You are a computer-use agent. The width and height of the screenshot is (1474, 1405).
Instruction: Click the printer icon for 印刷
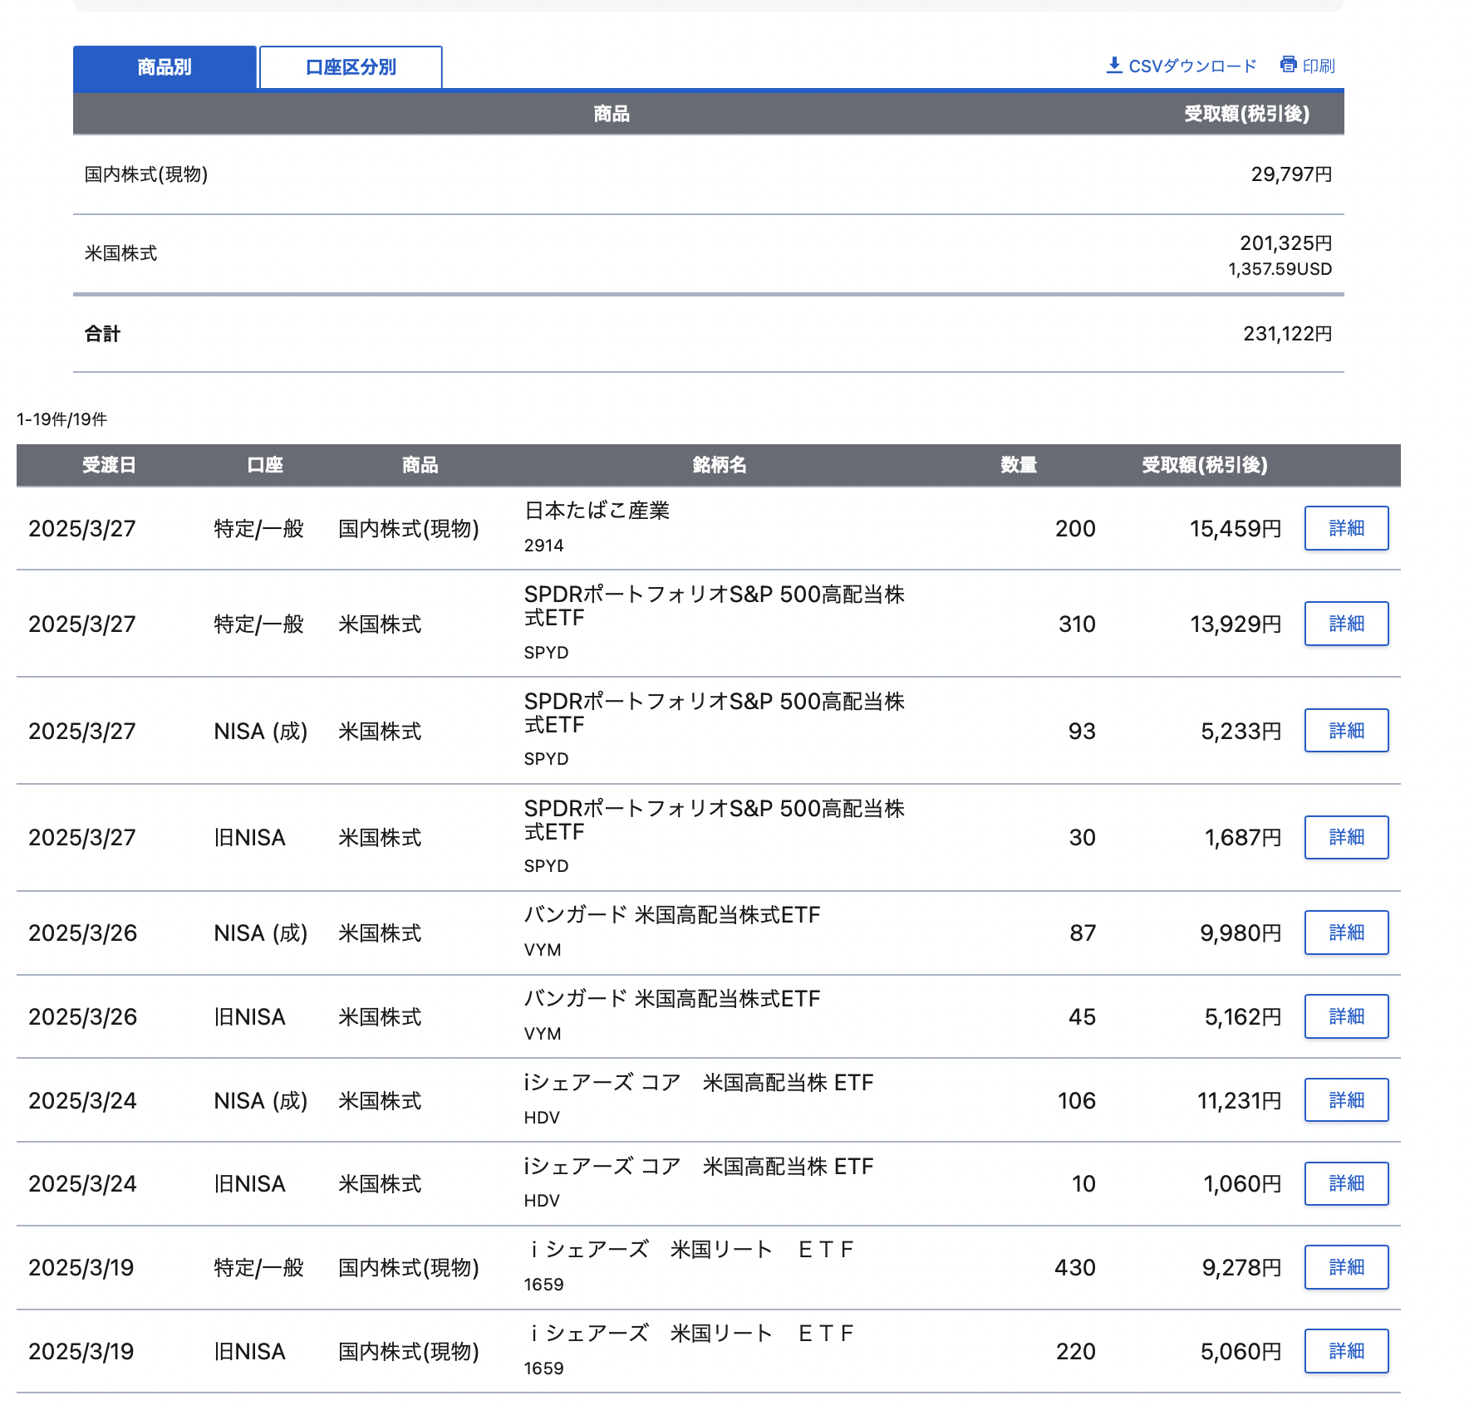coord(1288,64)
